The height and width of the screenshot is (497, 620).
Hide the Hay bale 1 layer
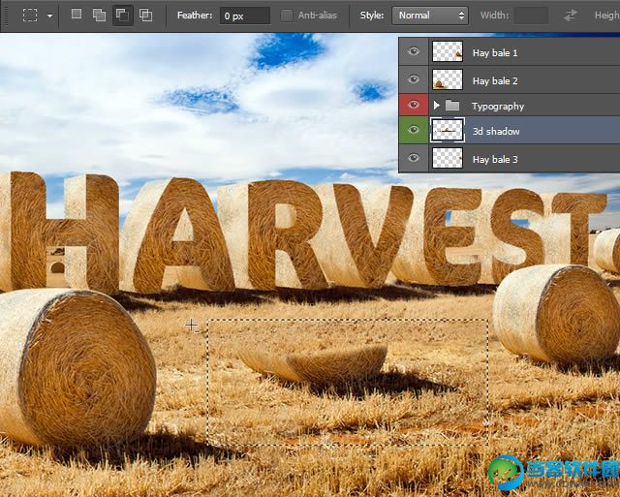(x=414, y=52)
